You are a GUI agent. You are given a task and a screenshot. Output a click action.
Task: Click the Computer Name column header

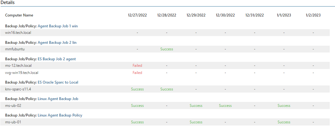click(x=19, y=15)
